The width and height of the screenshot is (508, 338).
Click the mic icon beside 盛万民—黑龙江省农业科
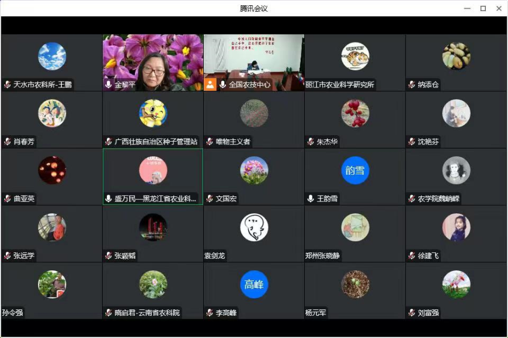(109, 199)
